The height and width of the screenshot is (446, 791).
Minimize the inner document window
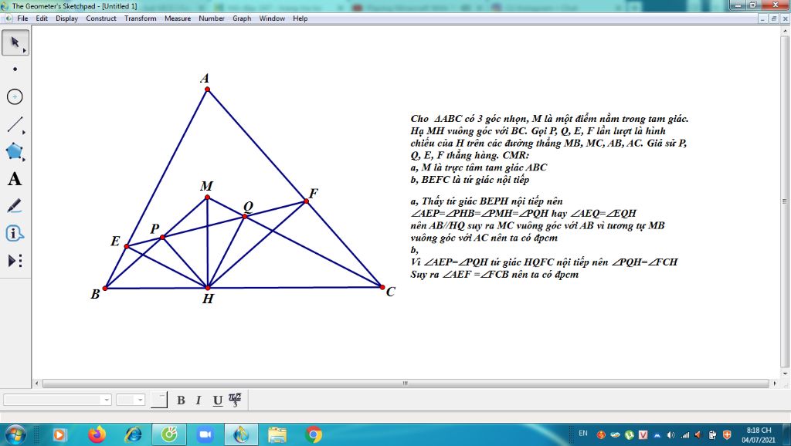762,19
